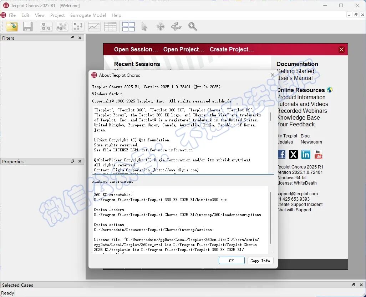Select the arrow pointer selection tool

pyautogui.click(x=144, y=26)
